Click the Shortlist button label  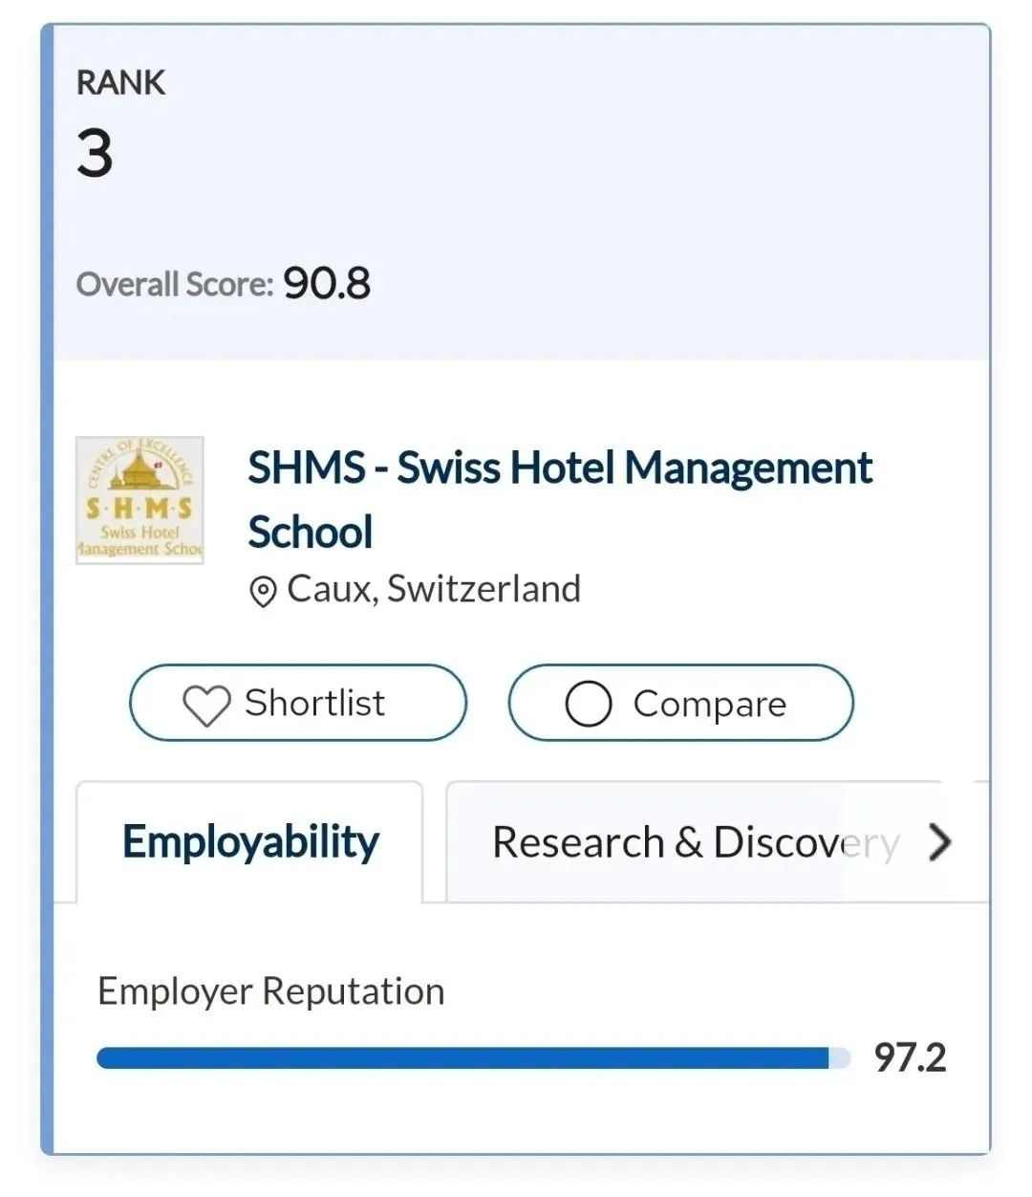point(315,704)
